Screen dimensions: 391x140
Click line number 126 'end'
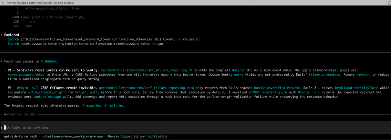point(24,22)
